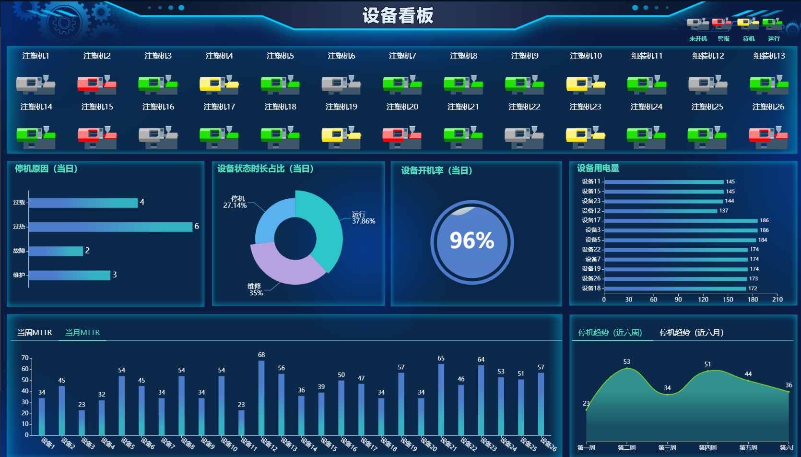Click the 组装机12 gray machine icon

[x=708, y=84]
